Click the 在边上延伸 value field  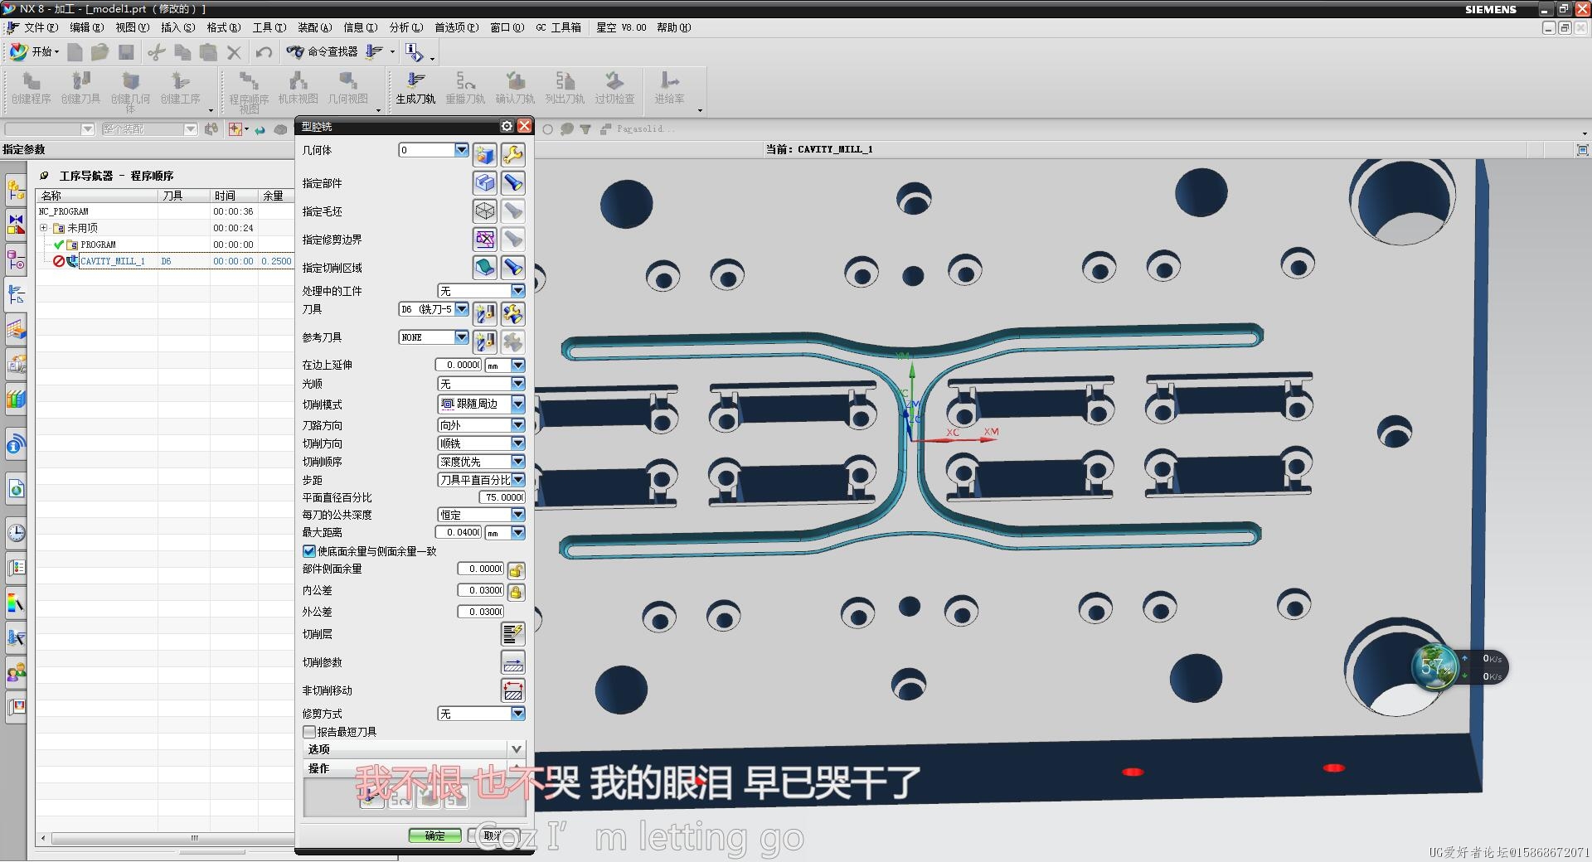[459, 365]
